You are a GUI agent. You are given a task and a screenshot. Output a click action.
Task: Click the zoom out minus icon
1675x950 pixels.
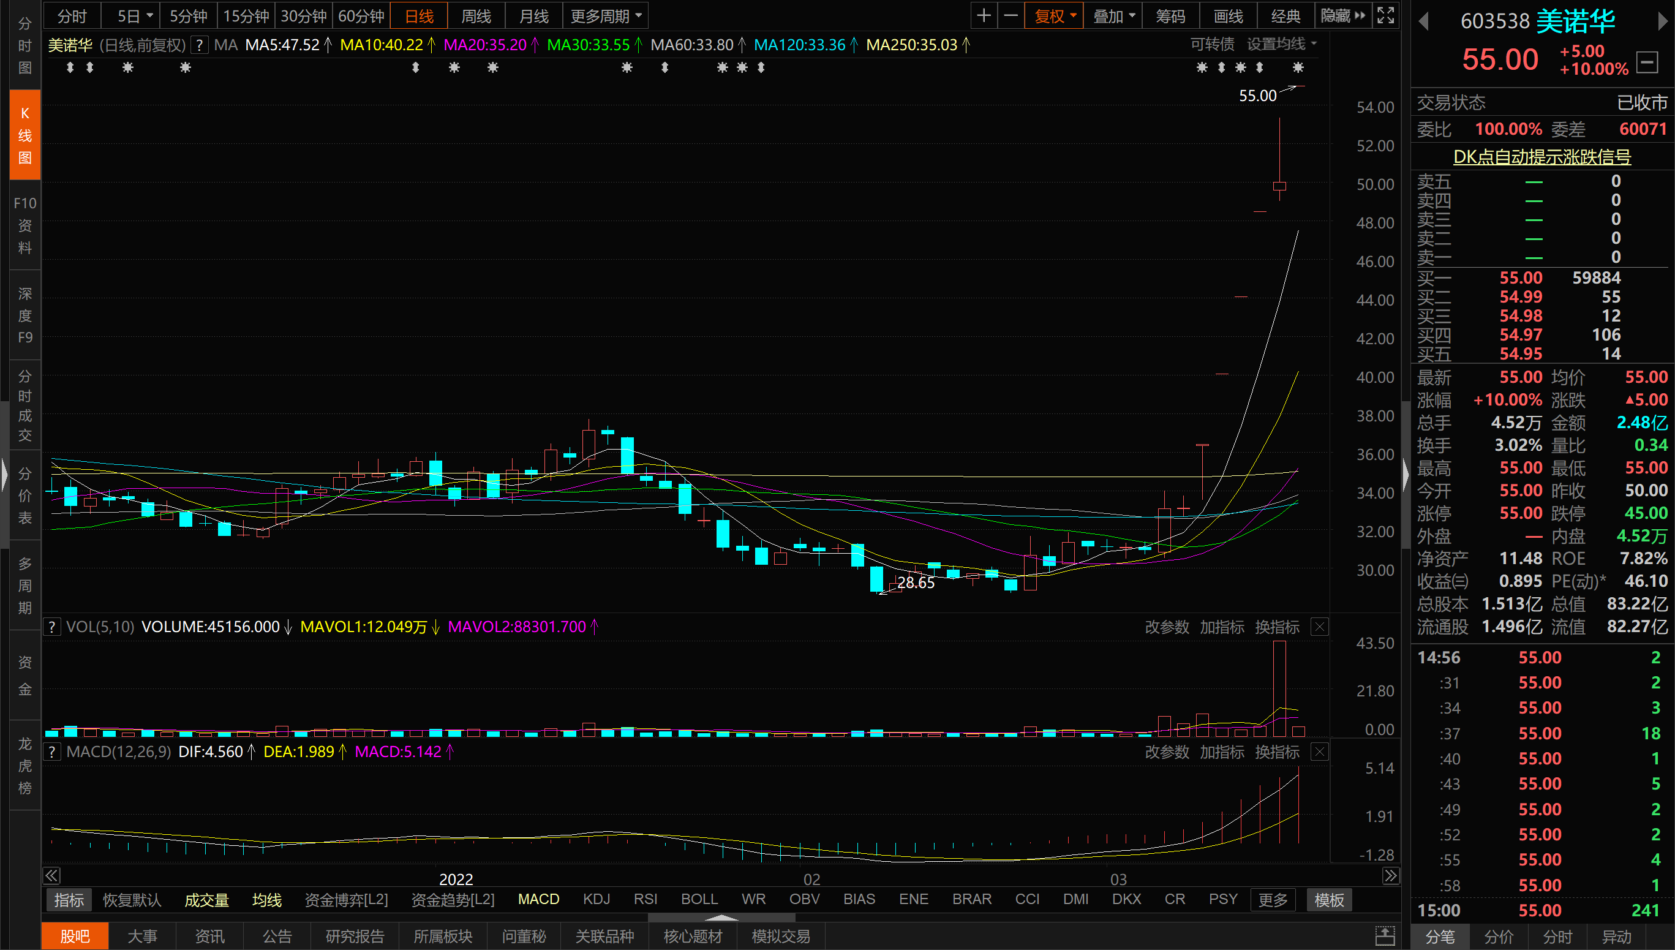click(1011, 16)
